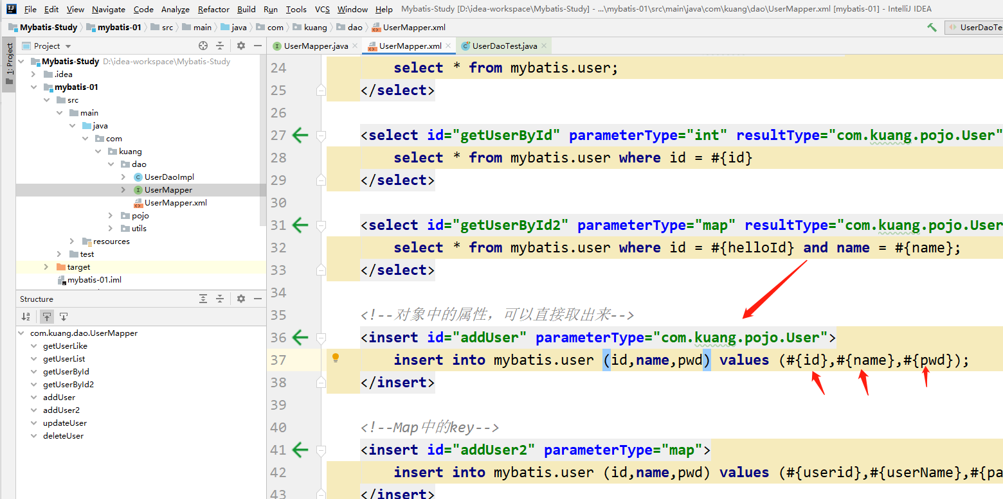Select deleteUser in the Structure panel
The height and width of the screenshot is (499, 1003).
pyautogui.click(x=63, y=435)
